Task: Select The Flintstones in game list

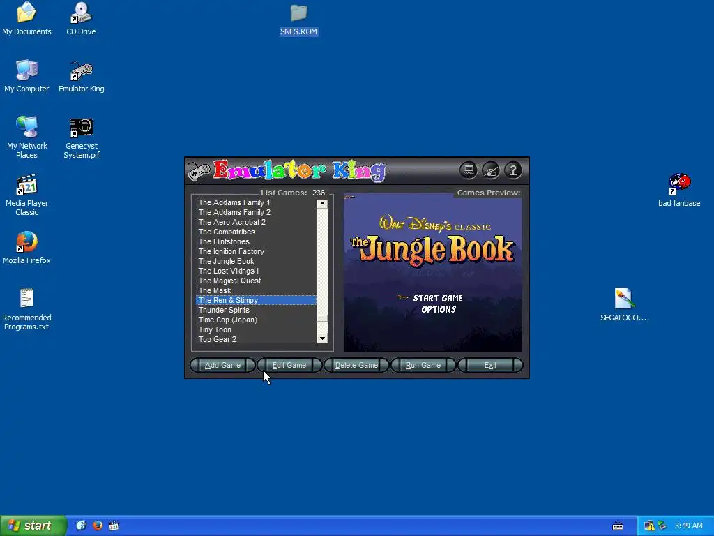Action: [x=256, y=241]
